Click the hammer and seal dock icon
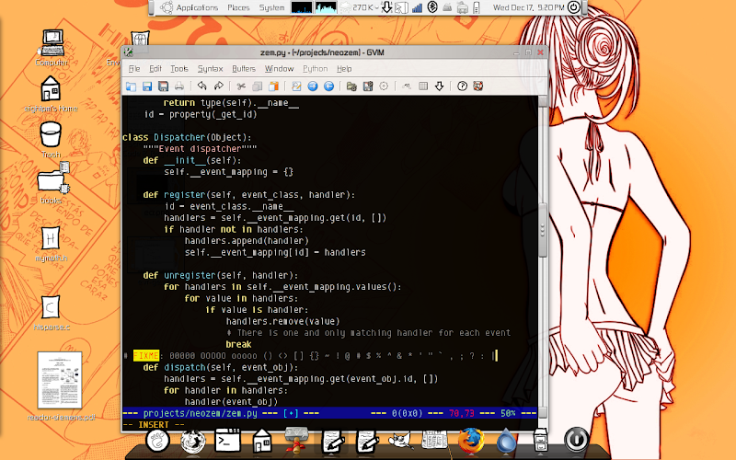The width and height of the screenshot is (736, 460). click(296, 441)
